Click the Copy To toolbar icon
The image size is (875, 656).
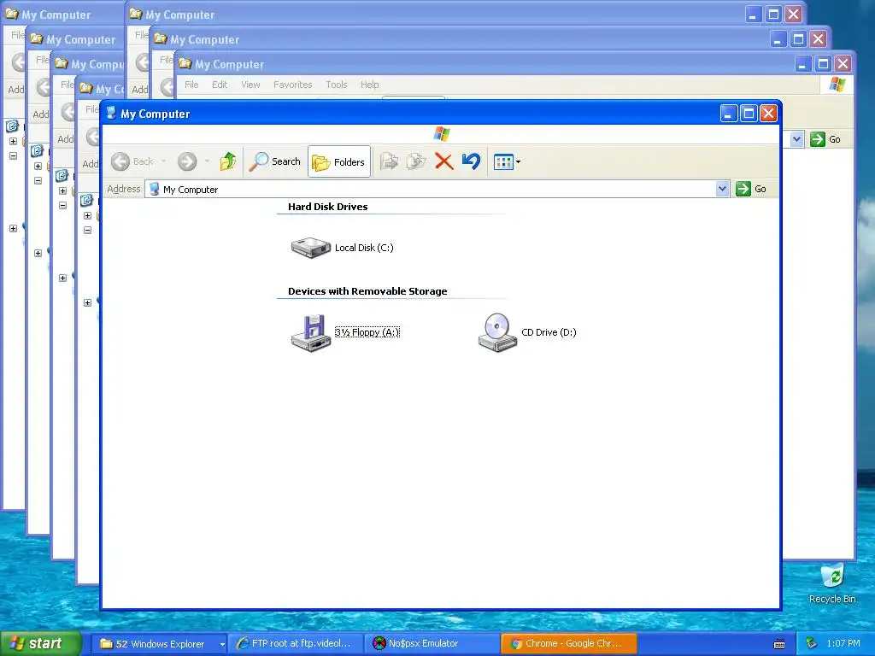(416, 161)
